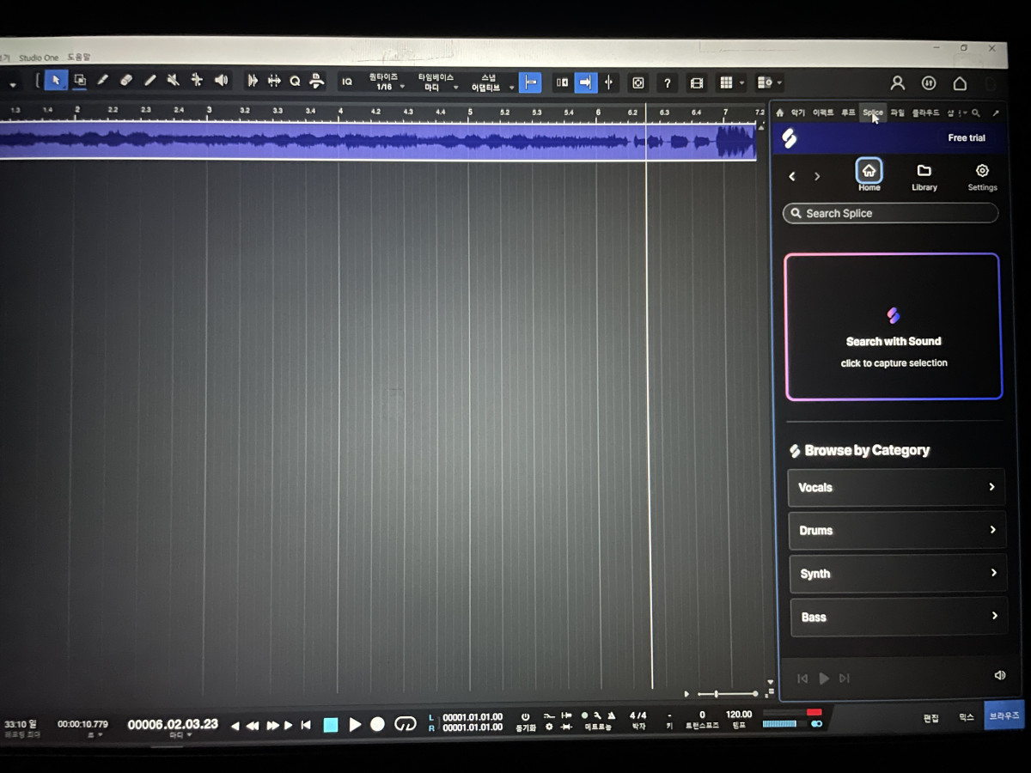Open the transfers up-down arrows icon
The width and height of the screenshot is (1031, 773).
[929, 83]
